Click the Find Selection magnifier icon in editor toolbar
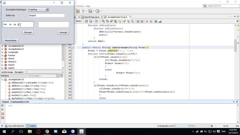Image resolution: width=240 pixels, height=135 pixels. (x=103, y=21)
